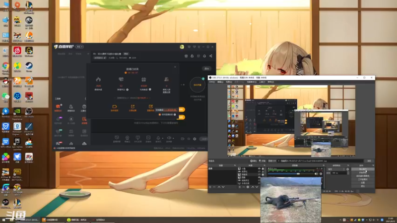Click microphone icon in streaming assistant

tap(158, 138)
